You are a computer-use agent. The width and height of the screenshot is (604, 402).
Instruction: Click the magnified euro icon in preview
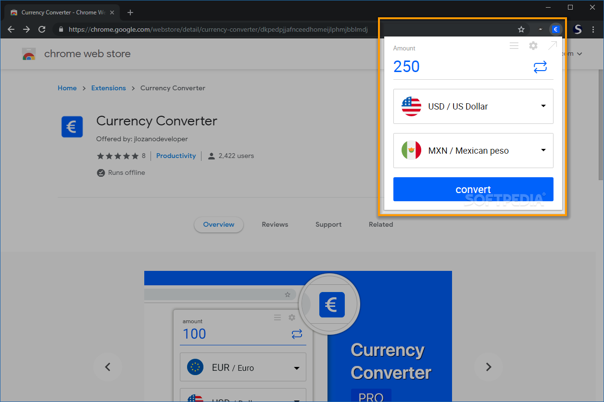332,305
